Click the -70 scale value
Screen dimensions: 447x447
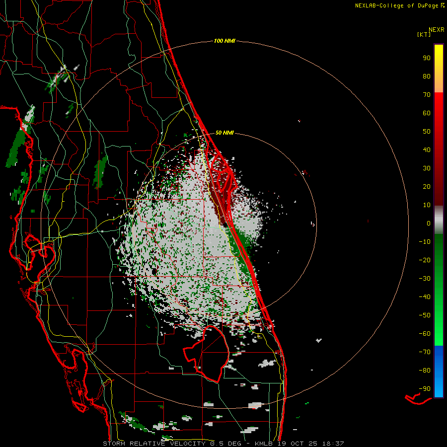click(425, 352)
